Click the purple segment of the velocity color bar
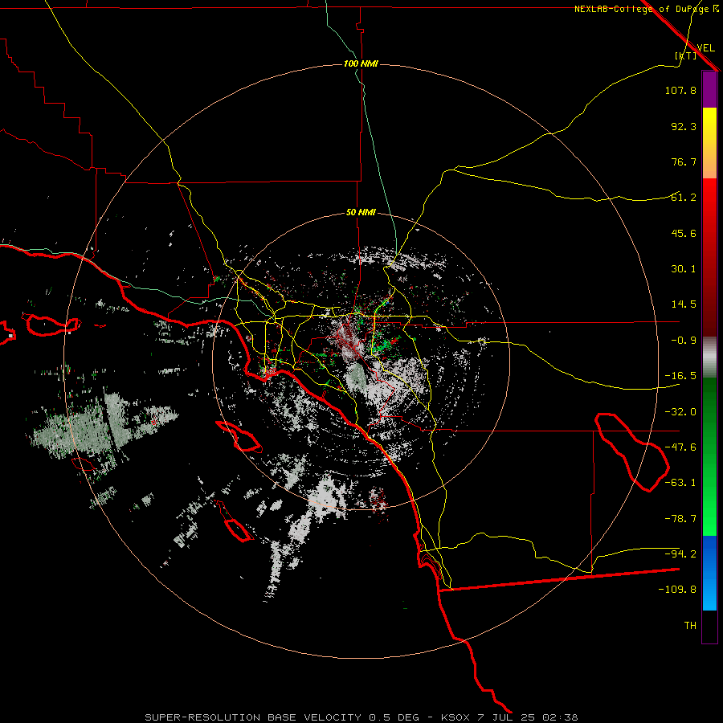The height and width of the screenshot is (723, 723). tap(709, 90)
